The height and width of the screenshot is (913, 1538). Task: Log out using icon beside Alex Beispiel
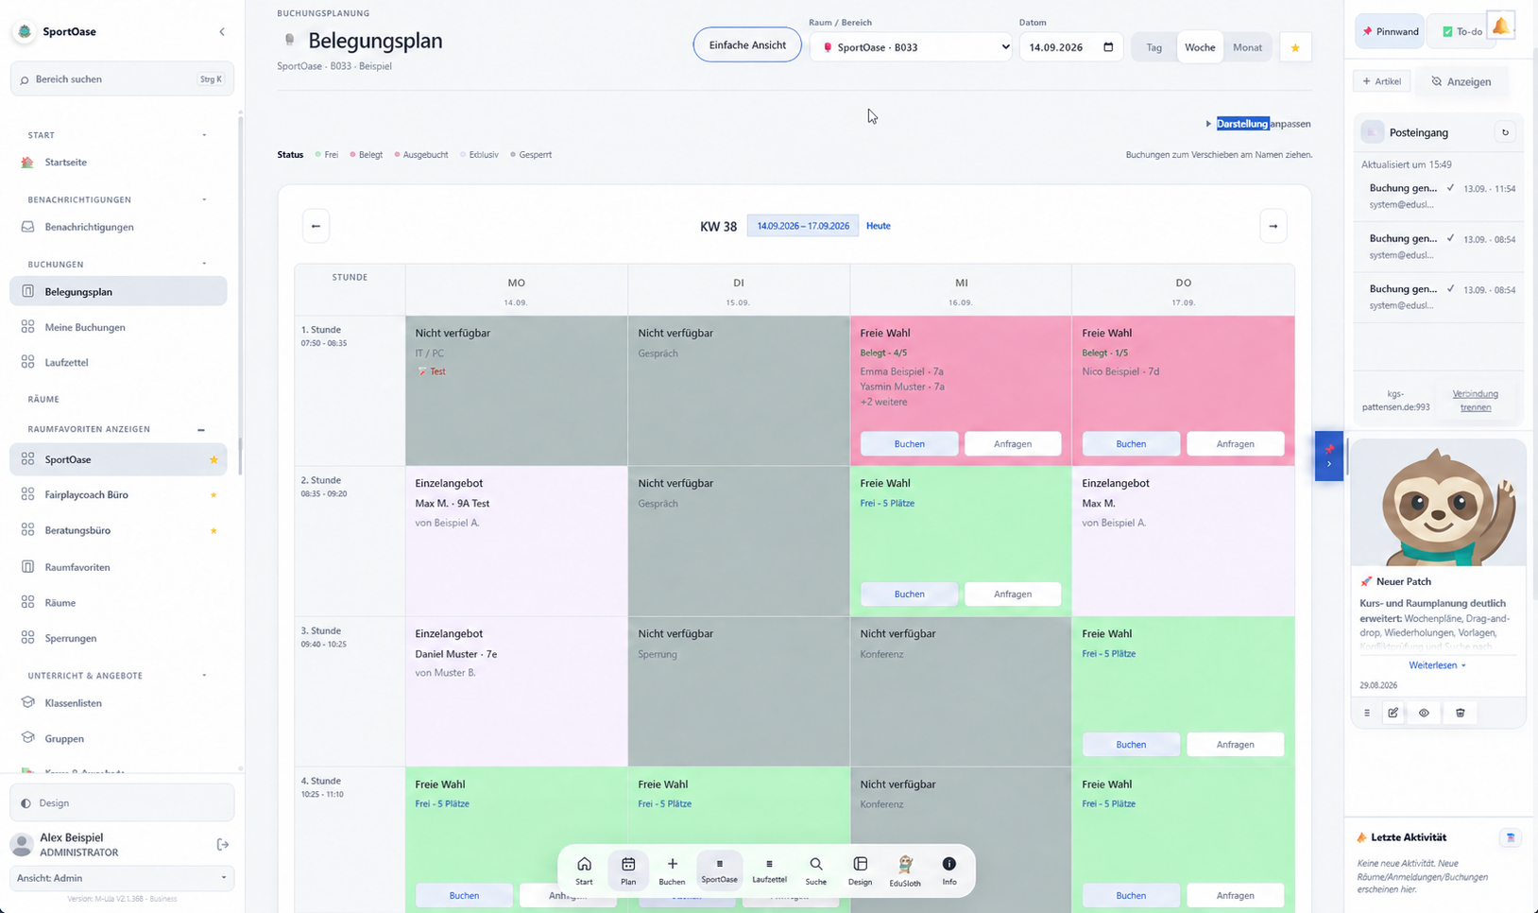223,844
